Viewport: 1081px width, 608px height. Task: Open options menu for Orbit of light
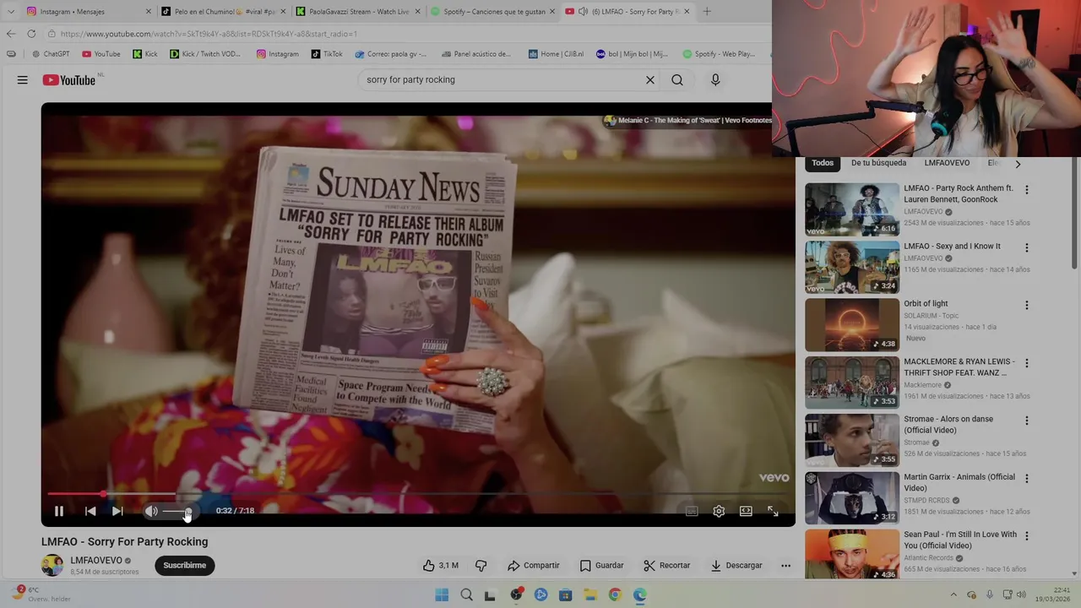pos(1027,305)
